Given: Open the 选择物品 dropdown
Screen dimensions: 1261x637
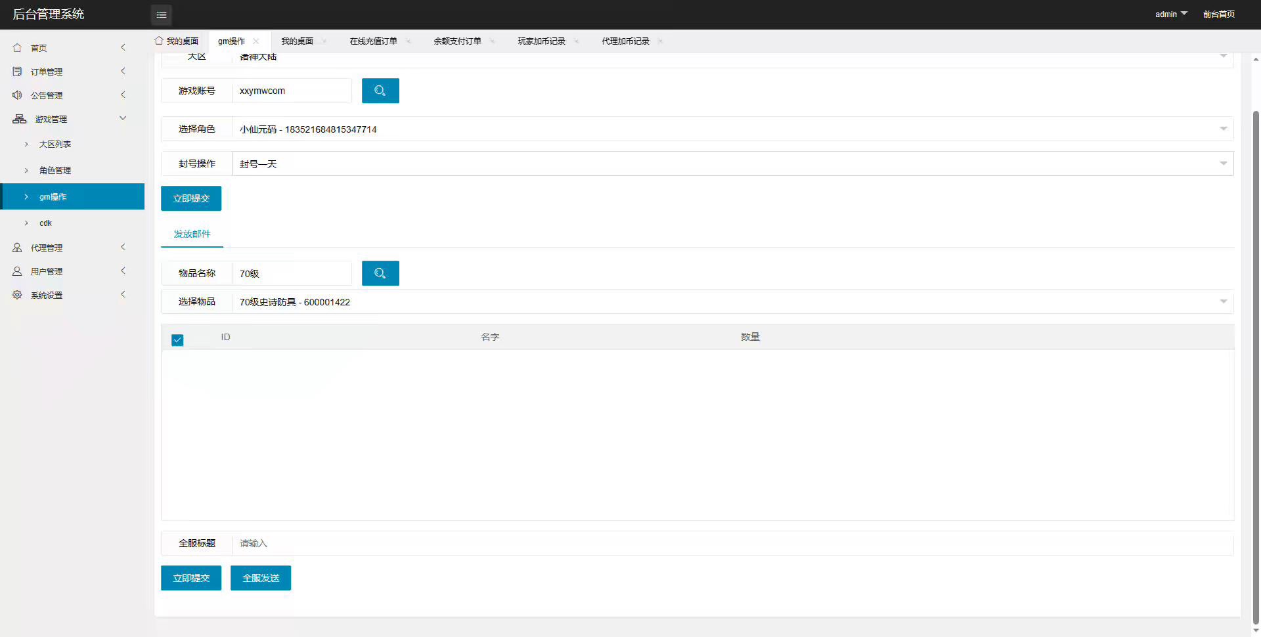Looking at the screenshot, I should 732,301.
